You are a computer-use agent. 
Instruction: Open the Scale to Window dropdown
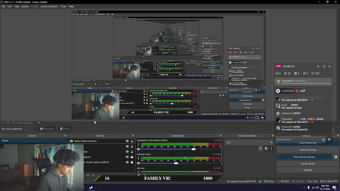pyautogui.click(x=39, y=123)
